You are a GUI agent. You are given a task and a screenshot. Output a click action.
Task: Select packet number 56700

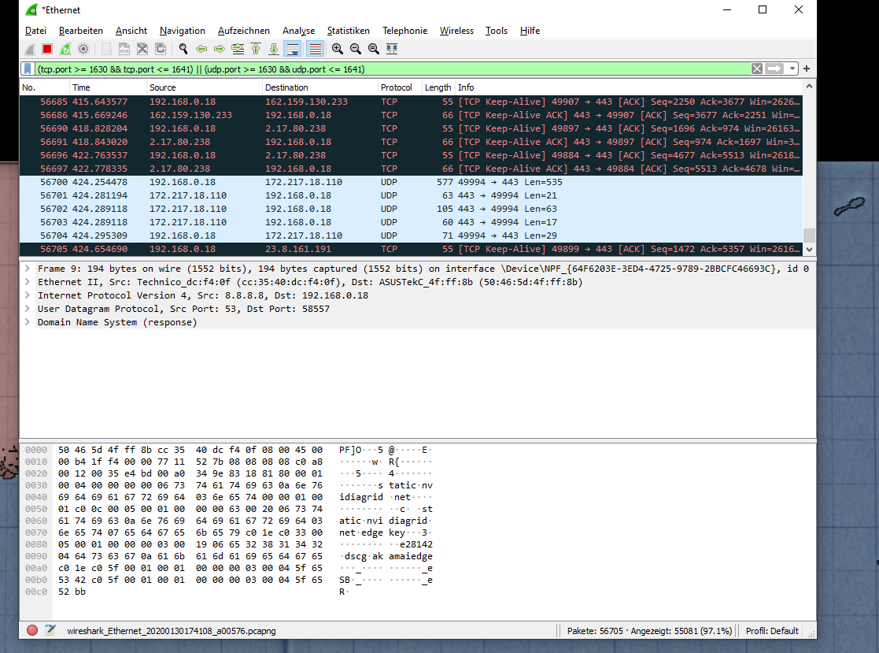(x=411, y=182)
